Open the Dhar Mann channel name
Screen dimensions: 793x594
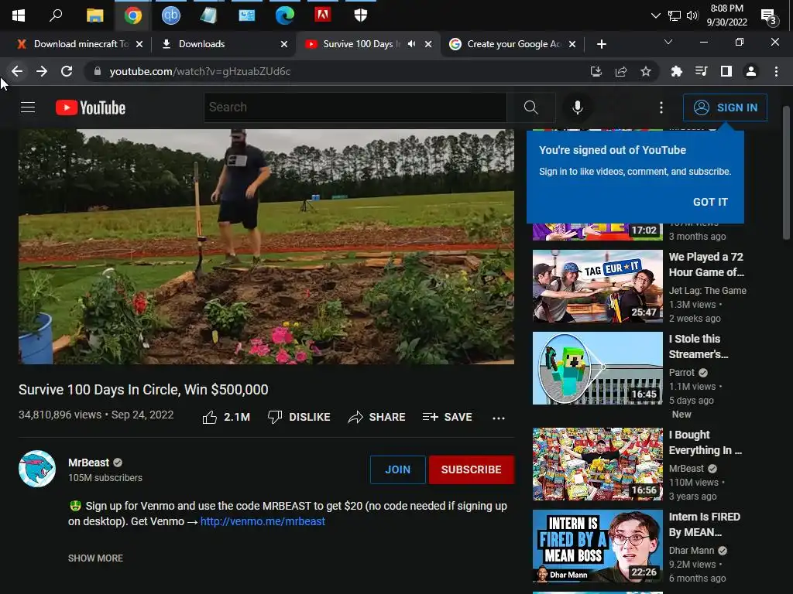692,551
